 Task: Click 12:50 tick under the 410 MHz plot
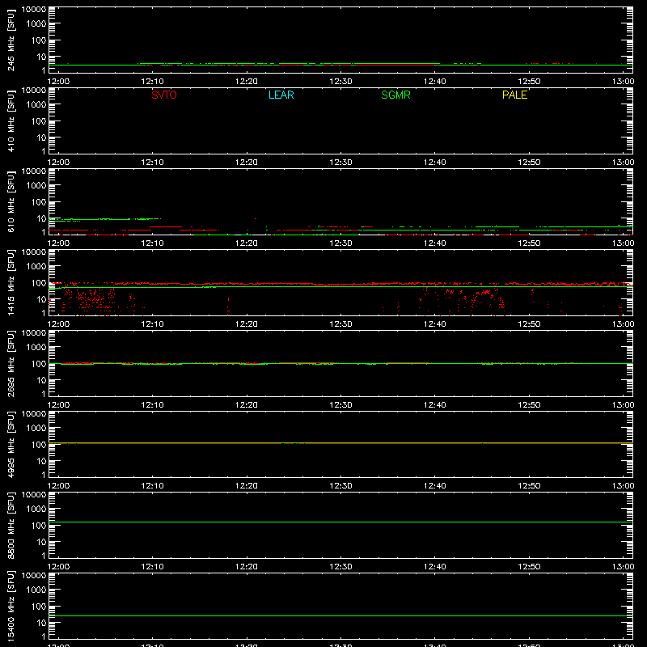pos(529,163)
